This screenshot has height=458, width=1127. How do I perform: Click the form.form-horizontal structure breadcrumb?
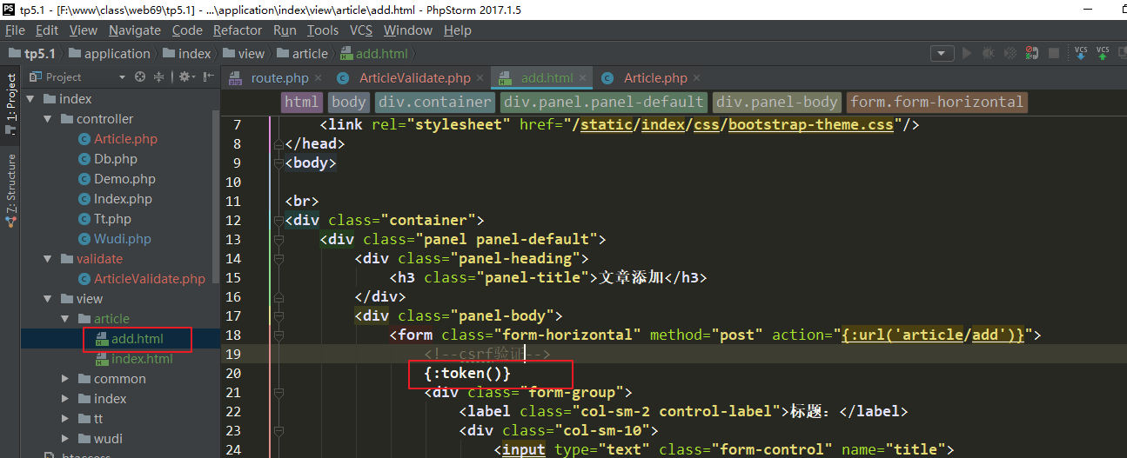936,103
